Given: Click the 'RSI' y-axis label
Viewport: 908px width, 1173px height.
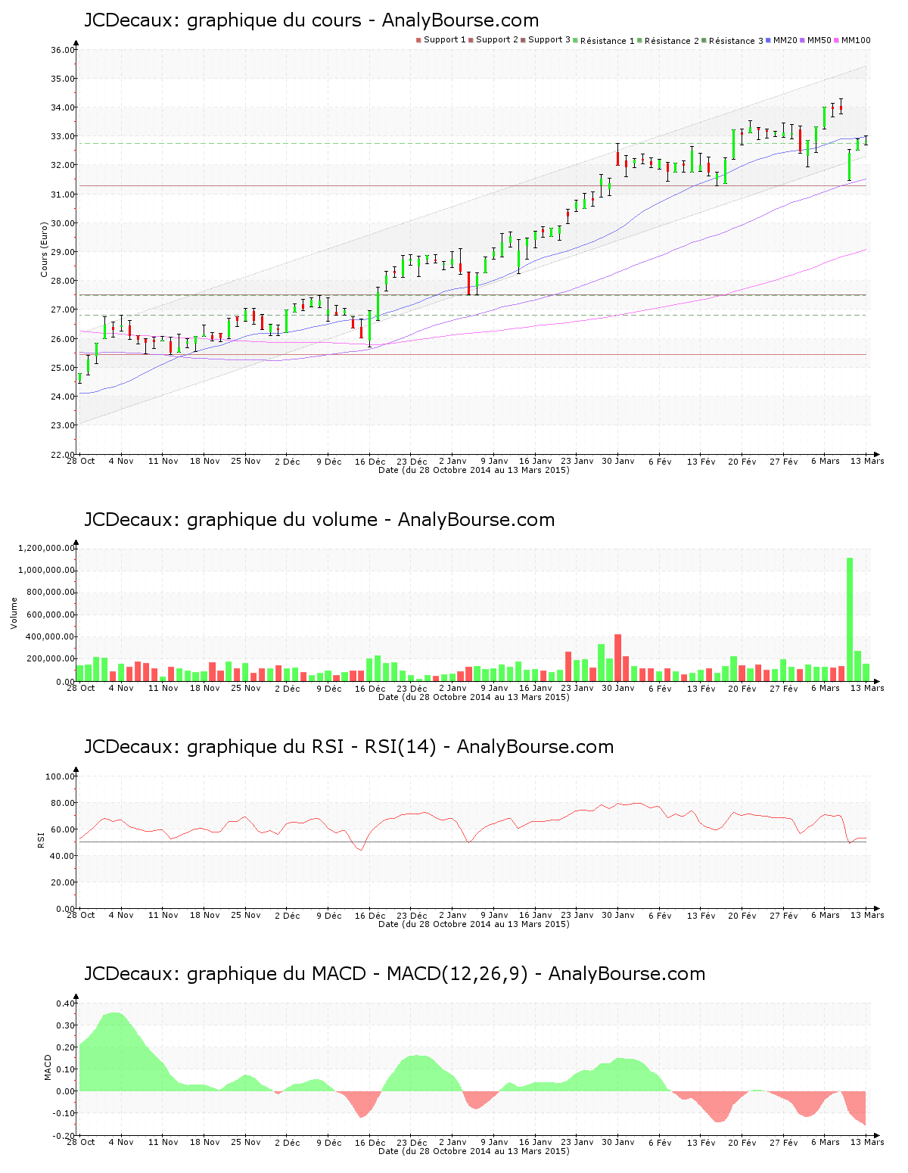Looking at the screenshot, I should tap(41, 839).
